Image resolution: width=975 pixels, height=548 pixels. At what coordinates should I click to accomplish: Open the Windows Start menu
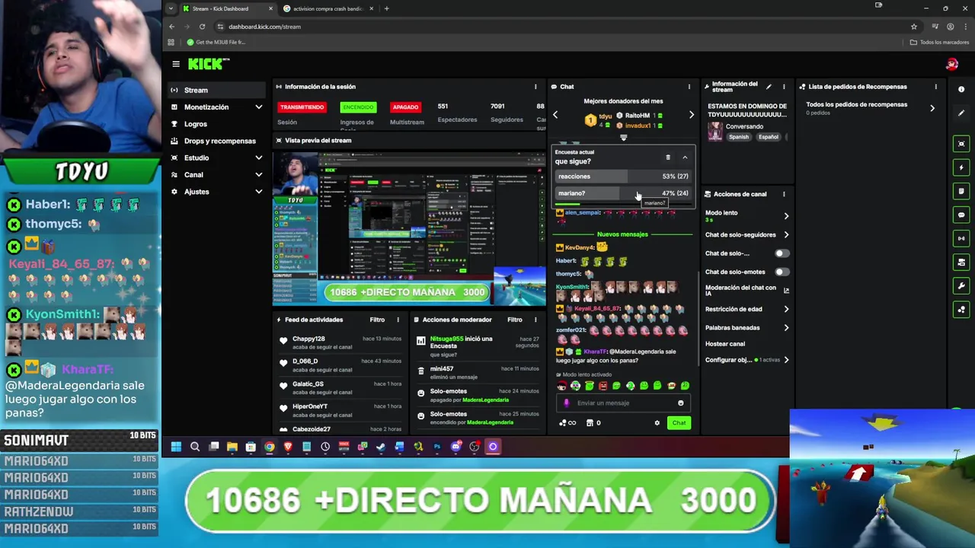[x=176, y=447]
